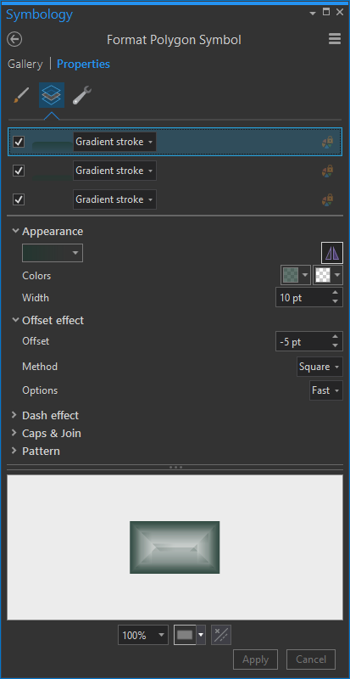This screenshot has width=350, height=679.
Task: Switch to the Properties tab
Action: 84,65
